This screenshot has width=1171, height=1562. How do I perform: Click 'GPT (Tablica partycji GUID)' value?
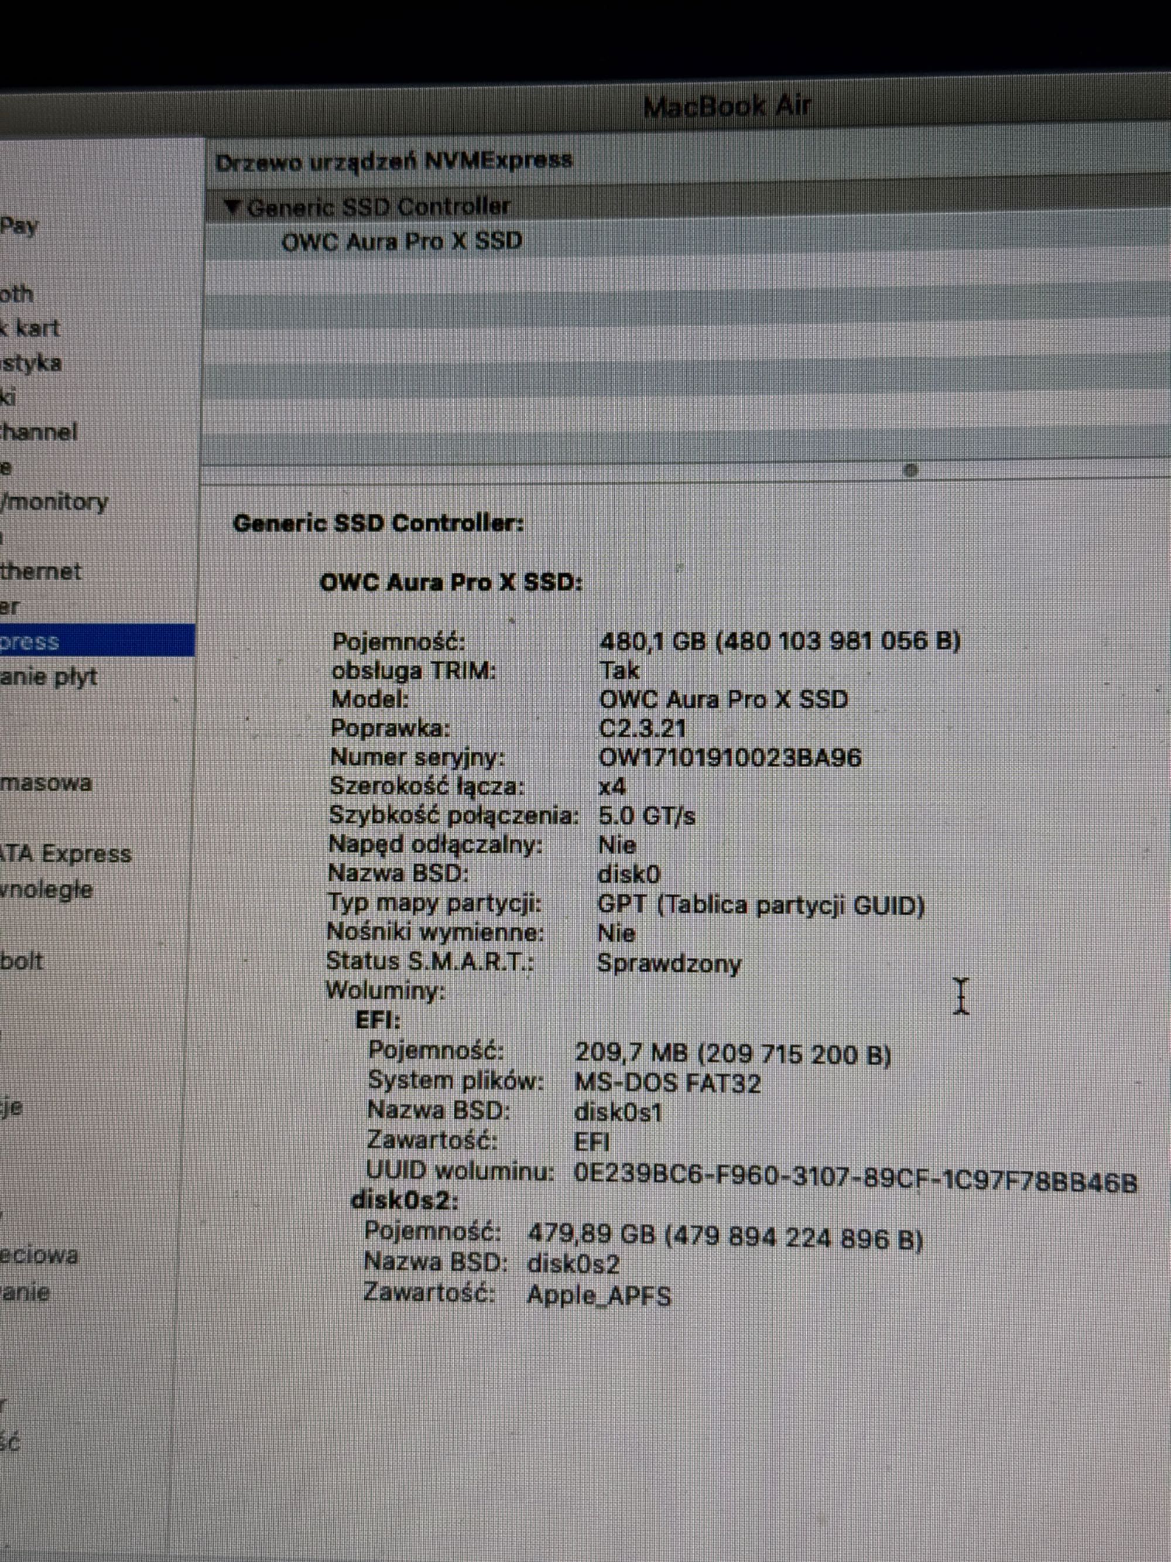point(761,904)
